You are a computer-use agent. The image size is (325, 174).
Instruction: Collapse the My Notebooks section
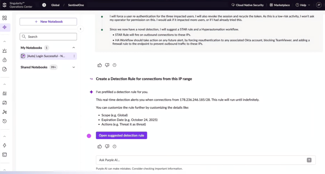74,48
